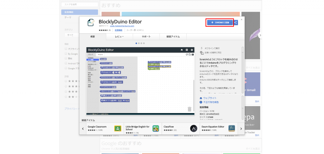The image size is (324, 154).
Task: Click the report abuse icon (不正行為を報告)
Action: (201, 102)
